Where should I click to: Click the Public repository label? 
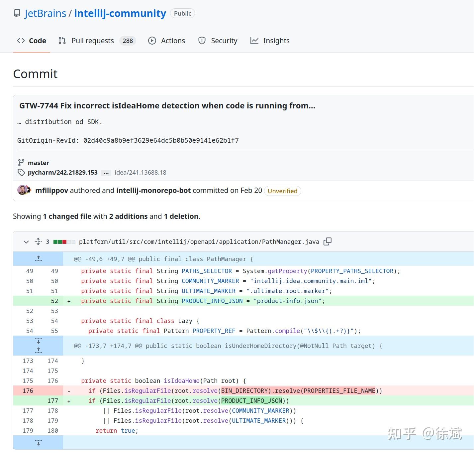coord(182,13)
